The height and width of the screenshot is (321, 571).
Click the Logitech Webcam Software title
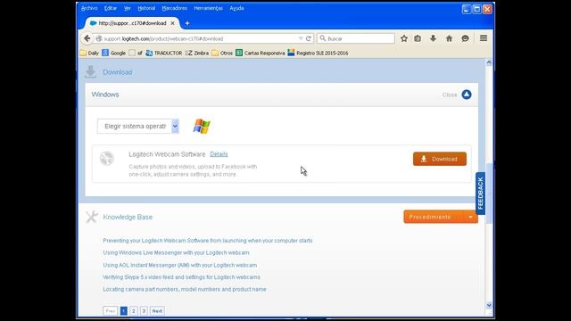[167, 154]
